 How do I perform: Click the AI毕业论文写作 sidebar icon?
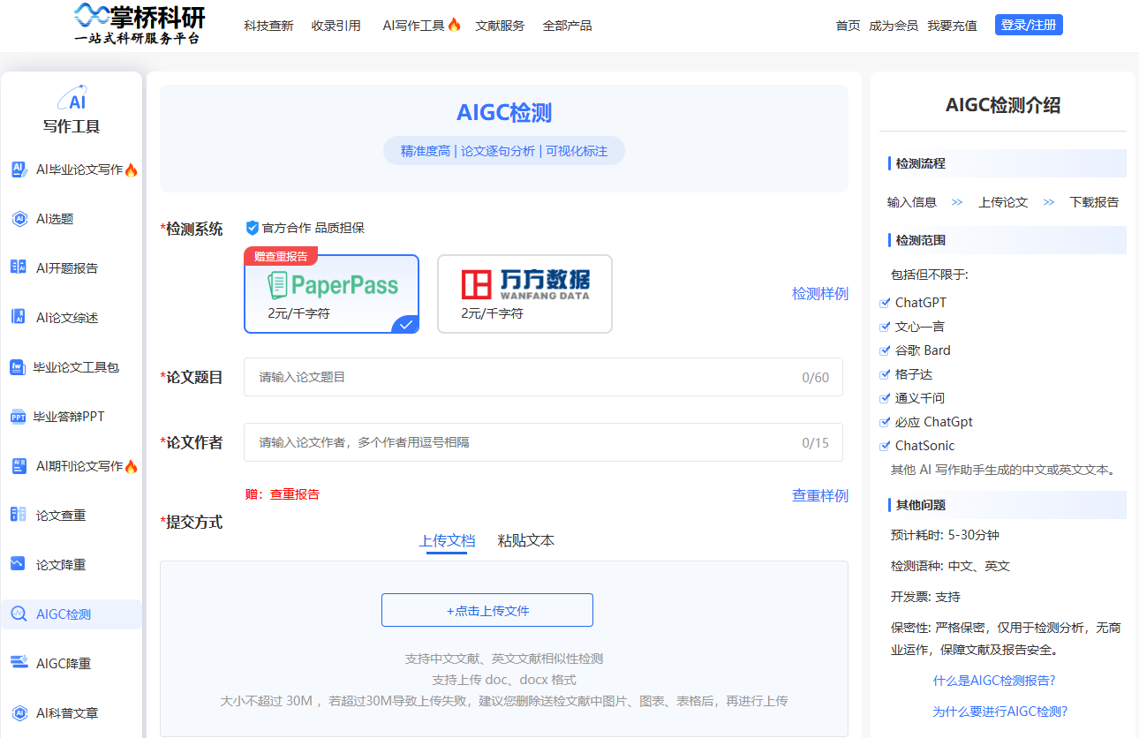click(19, 169)
